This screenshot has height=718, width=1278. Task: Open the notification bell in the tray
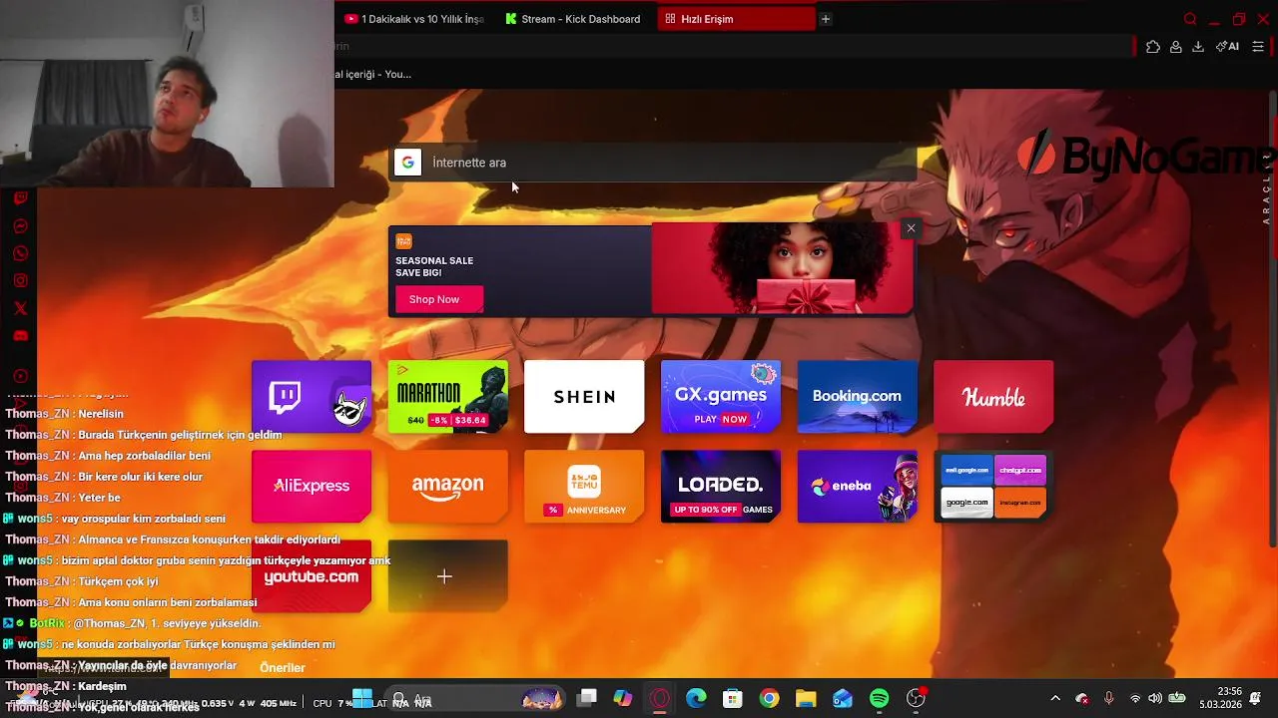pos(1255,698)
